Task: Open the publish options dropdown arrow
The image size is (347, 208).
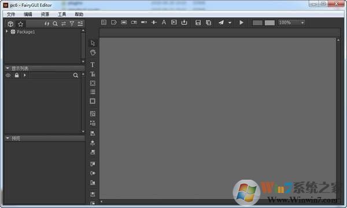Action: pyautogui.click(x=230, y=23)
